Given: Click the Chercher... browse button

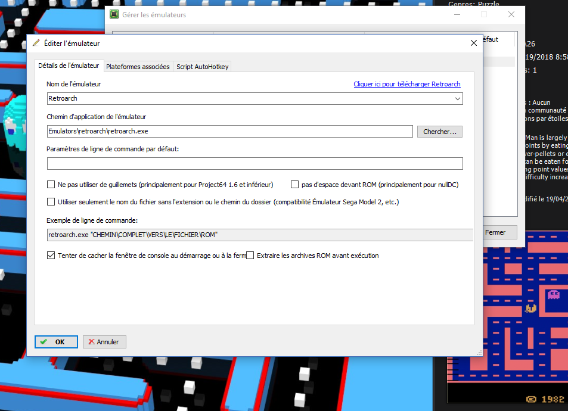Looking at the screenshot, I should click(x=439, y=132).
